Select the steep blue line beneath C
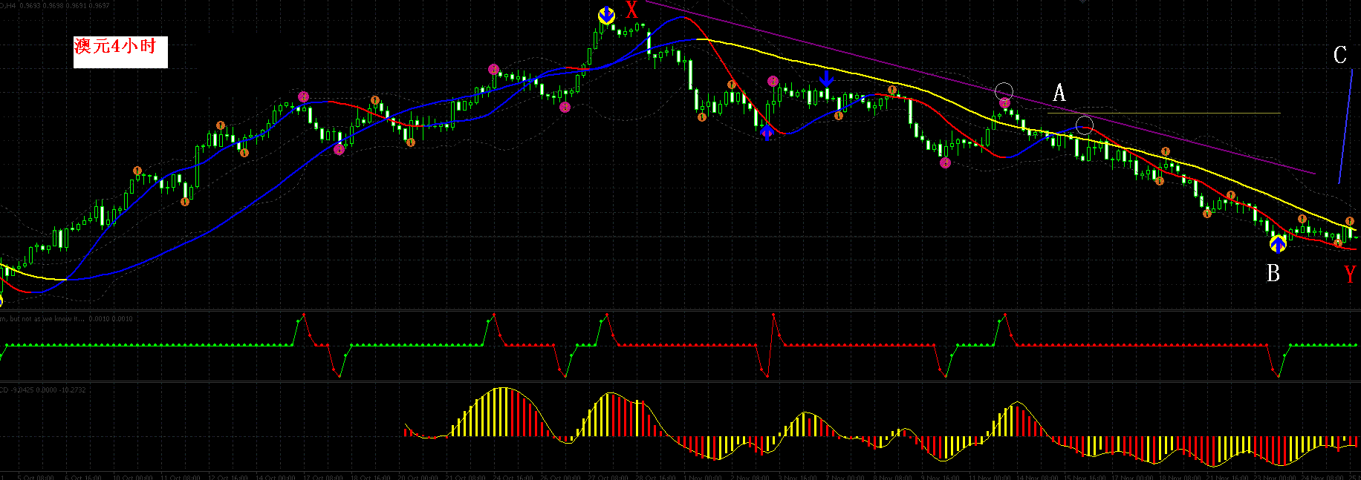This screenshot has height=480, width=1361. coord(1345,127)
